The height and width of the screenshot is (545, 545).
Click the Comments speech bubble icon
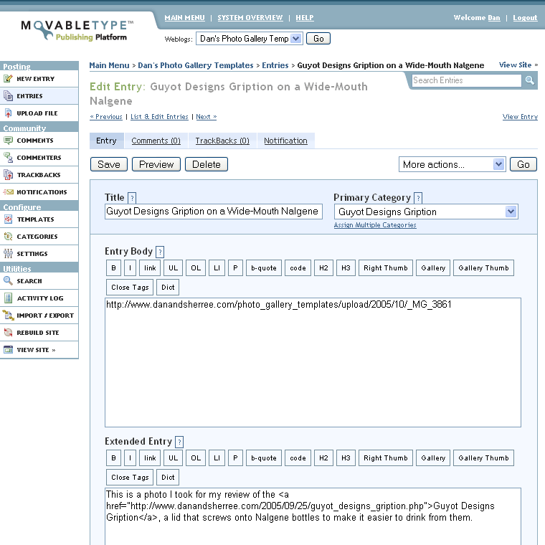click(8, 141)
